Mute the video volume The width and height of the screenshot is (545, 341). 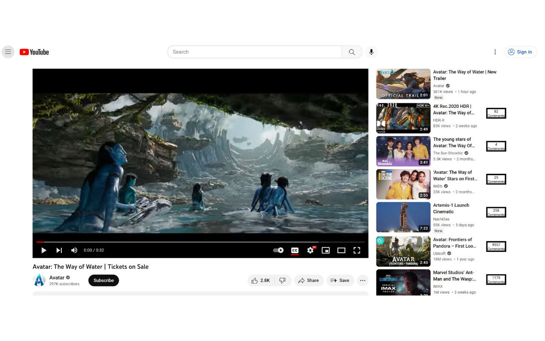point(74,250)
